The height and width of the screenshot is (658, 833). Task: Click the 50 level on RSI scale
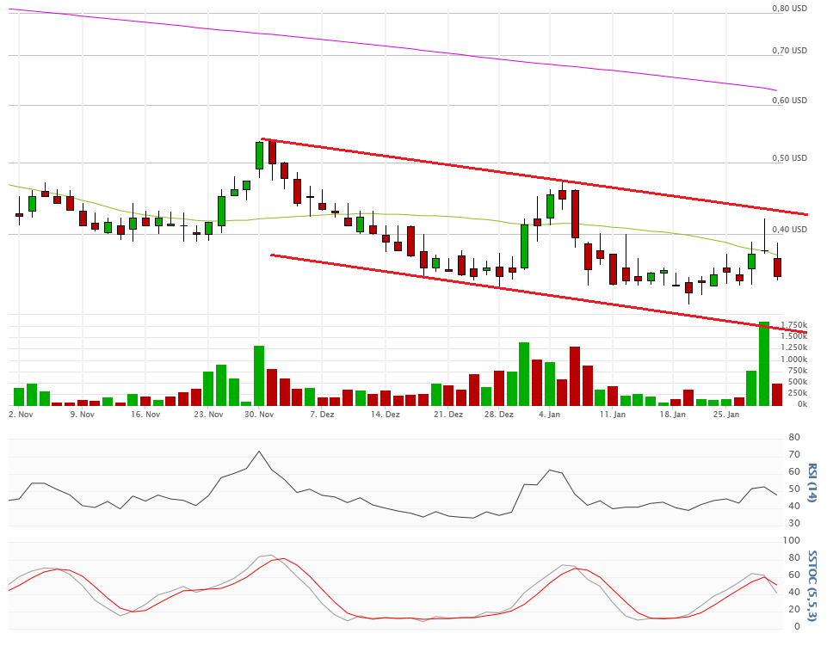click(x=794, y=489)
